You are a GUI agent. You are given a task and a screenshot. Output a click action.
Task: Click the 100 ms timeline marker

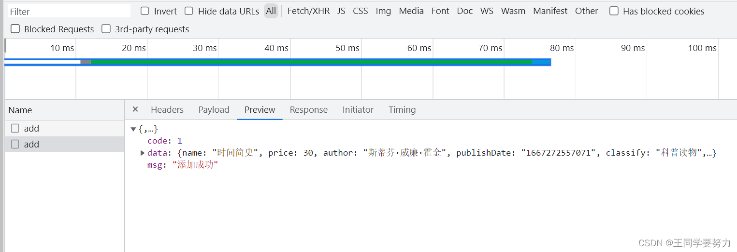(702, 48)
